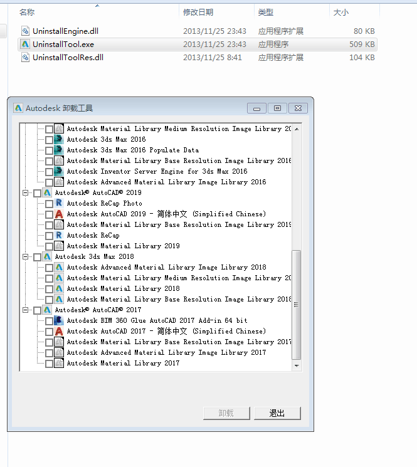417x467 pixels.
Task: Select the UninstallEngine.dll file name
Action: click(x=65, y=31)
